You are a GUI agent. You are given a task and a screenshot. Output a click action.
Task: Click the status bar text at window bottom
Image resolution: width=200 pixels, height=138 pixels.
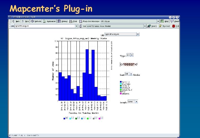coord(24,135)
